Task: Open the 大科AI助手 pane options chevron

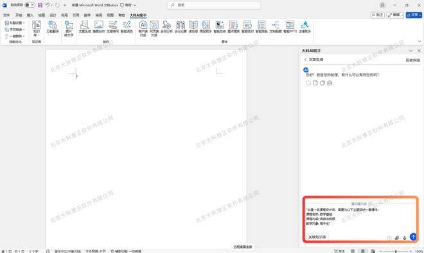Action: 411,51
